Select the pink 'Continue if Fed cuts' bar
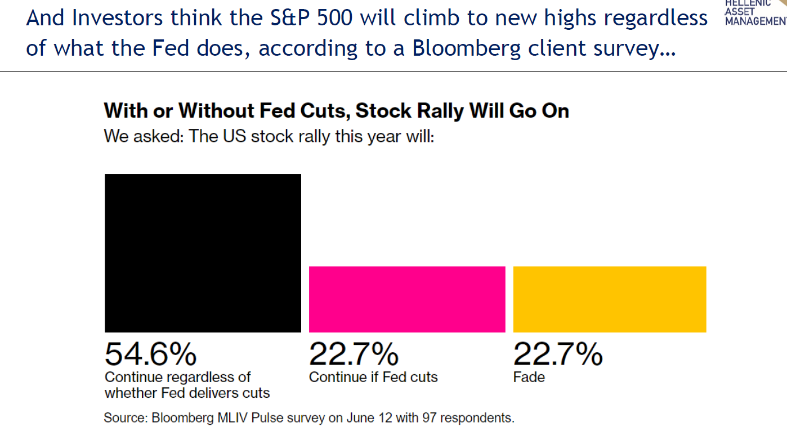 coord(407,299)
